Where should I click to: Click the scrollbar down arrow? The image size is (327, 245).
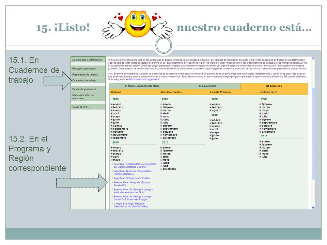pyautogui.click(x=313, y=208)
